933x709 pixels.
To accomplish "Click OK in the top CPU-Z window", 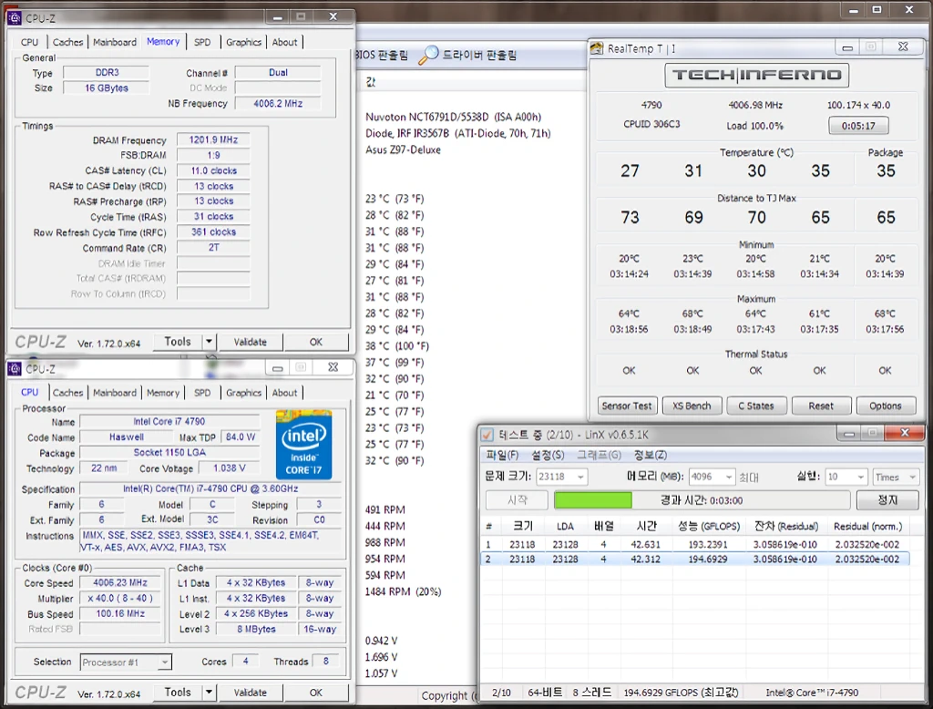I will click(x=316, y=342).
